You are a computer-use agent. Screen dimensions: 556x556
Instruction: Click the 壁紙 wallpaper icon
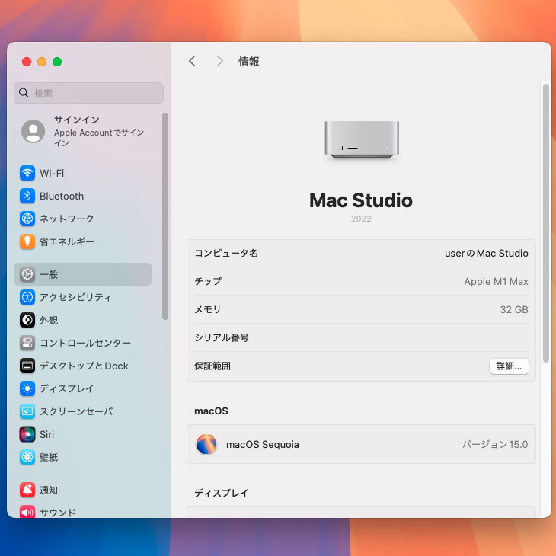(27, 457)
